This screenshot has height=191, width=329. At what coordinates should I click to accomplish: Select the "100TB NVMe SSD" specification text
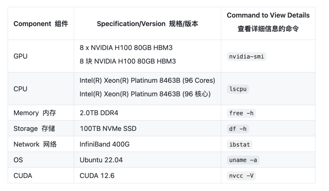(x=108, y=129)
